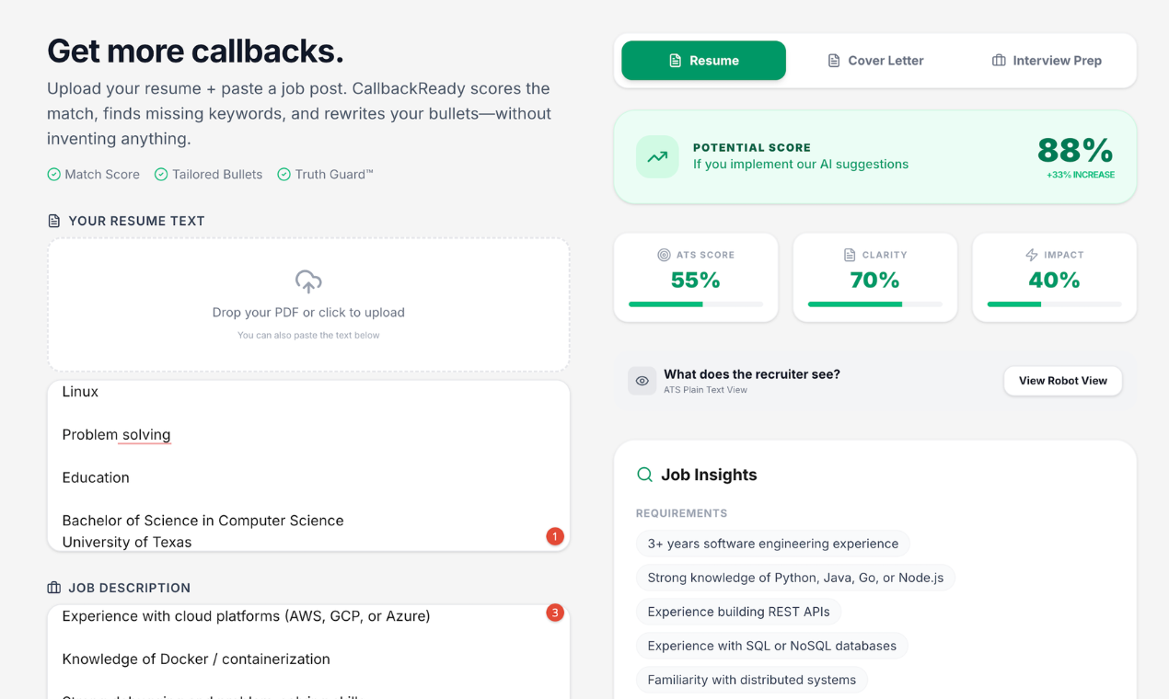Select the Python, Java, Go requirement chip

click(x=795, y=577)
